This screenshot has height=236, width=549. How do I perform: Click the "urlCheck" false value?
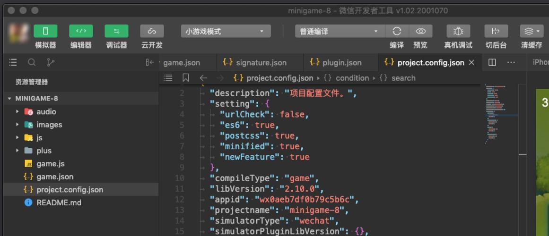(x=292, y=114)
